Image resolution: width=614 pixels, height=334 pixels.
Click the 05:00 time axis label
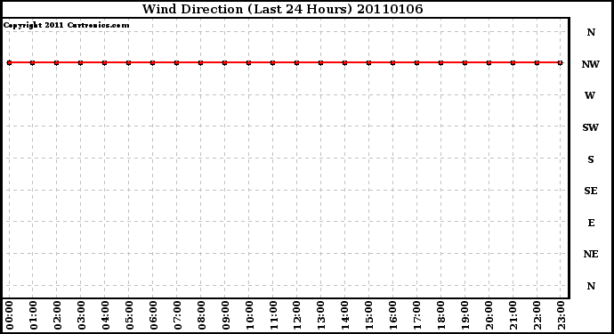(x=130, y=315)
